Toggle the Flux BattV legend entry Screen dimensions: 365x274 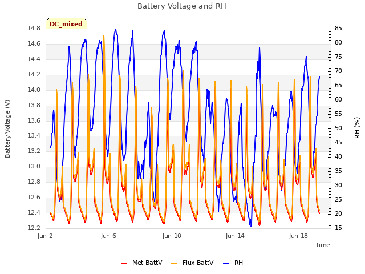pos(192,263)
